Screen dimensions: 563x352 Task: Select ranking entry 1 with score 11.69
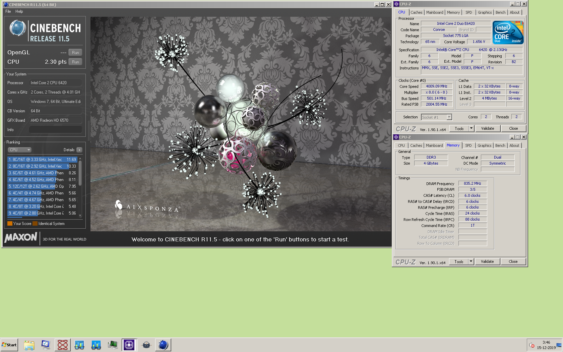click(43, 160)
